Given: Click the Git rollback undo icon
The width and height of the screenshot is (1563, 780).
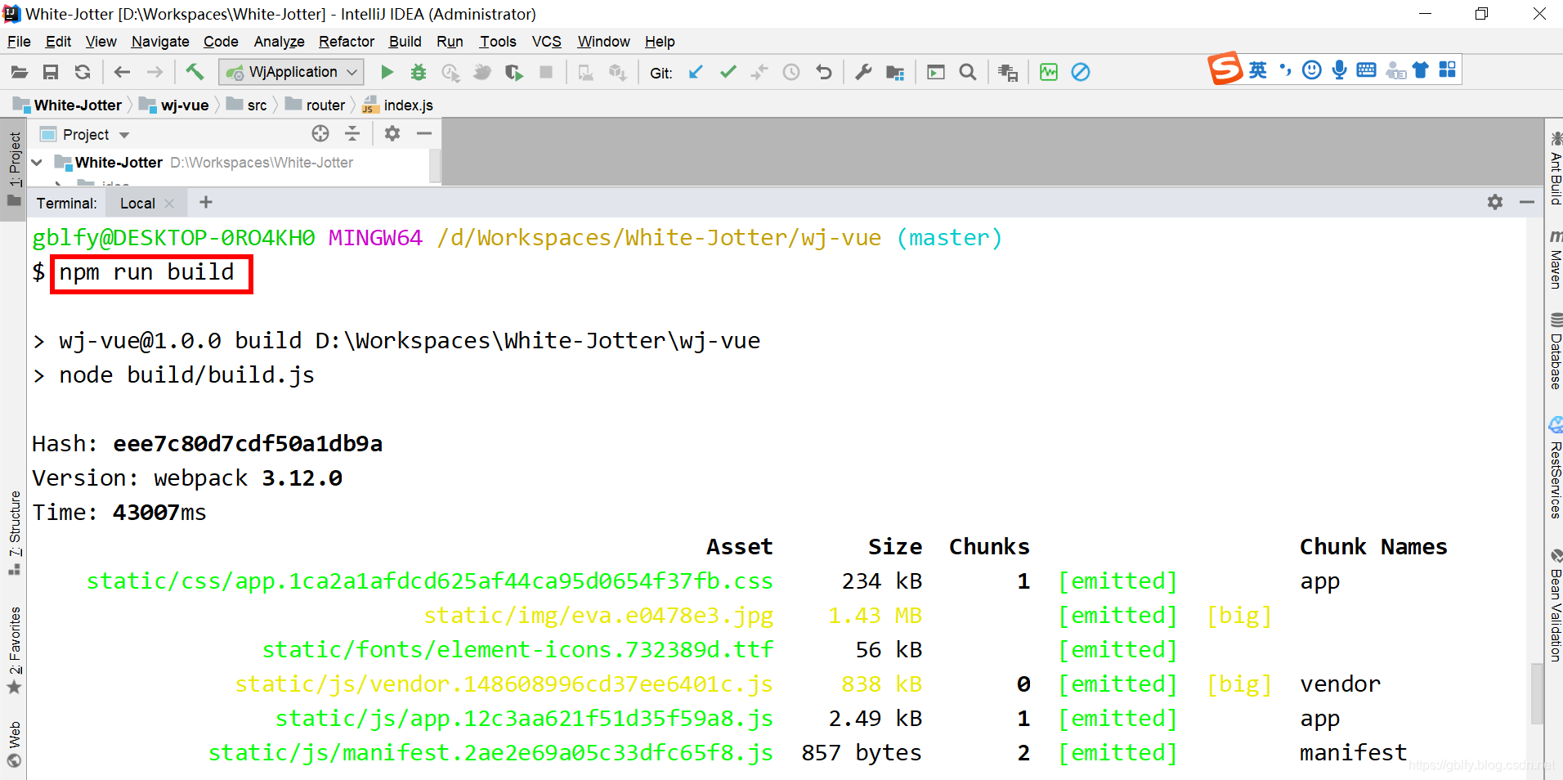Looking at the screenshot, I should point(823,72).
